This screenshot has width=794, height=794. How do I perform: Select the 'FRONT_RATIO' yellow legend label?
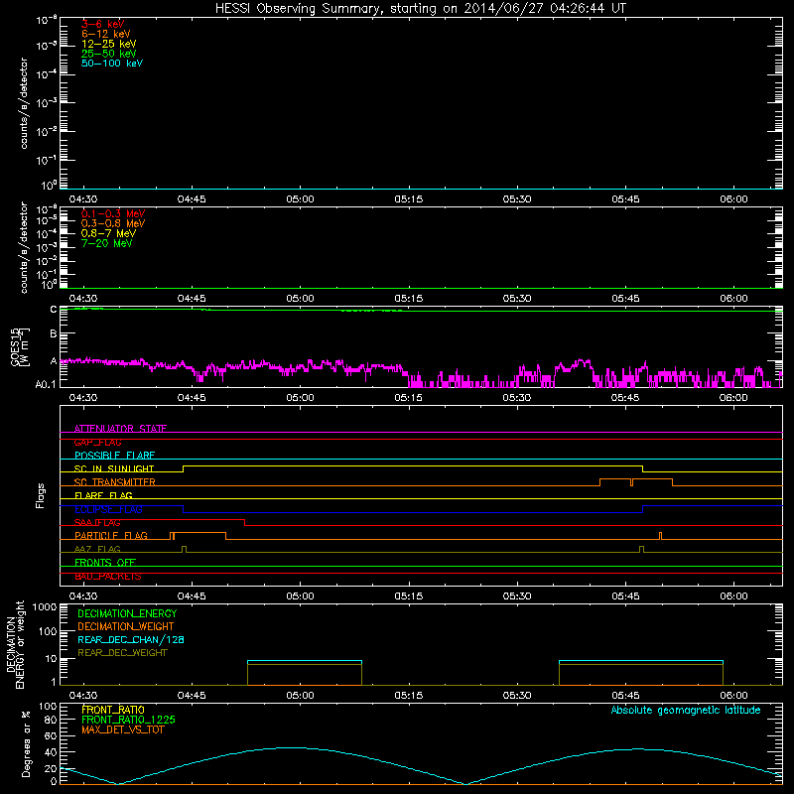(113, 711)
